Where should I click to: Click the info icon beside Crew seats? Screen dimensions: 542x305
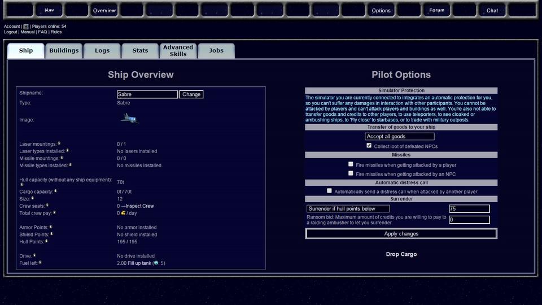pyautogui.click(x=47, y=206)
